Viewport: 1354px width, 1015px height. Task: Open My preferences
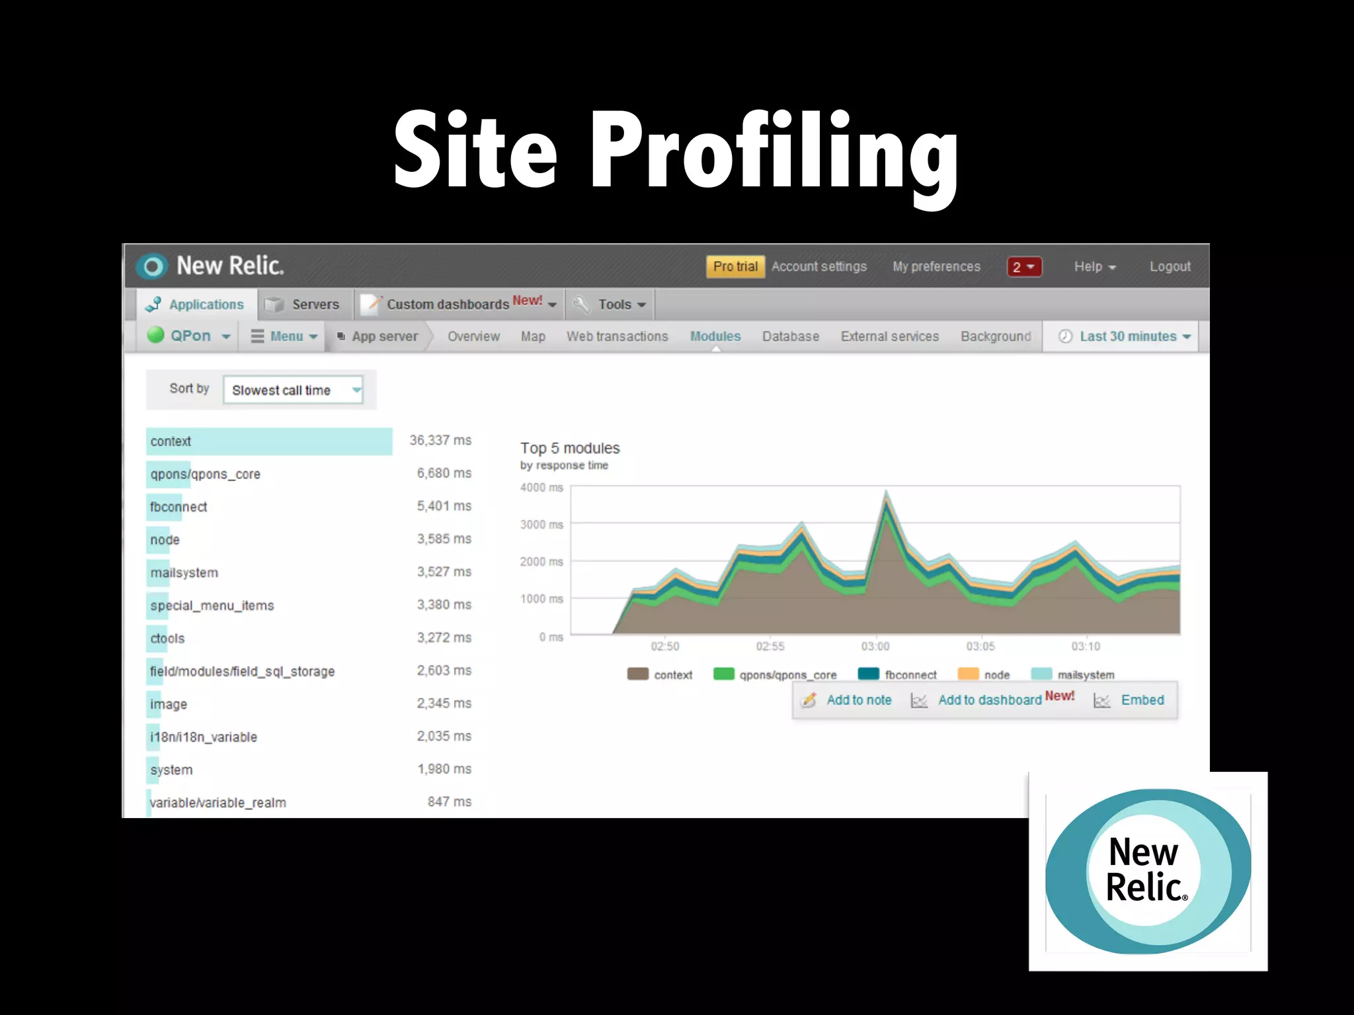coord(936,266)
